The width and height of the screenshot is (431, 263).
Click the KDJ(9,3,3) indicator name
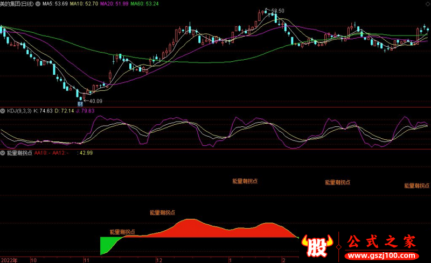click(19, 111)
